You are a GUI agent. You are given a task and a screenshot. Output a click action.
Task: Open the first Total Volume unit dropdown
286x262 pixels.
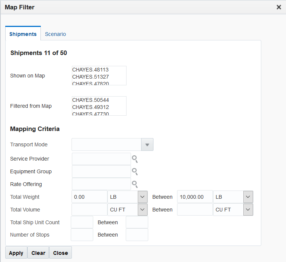click(x=142, y=210)
